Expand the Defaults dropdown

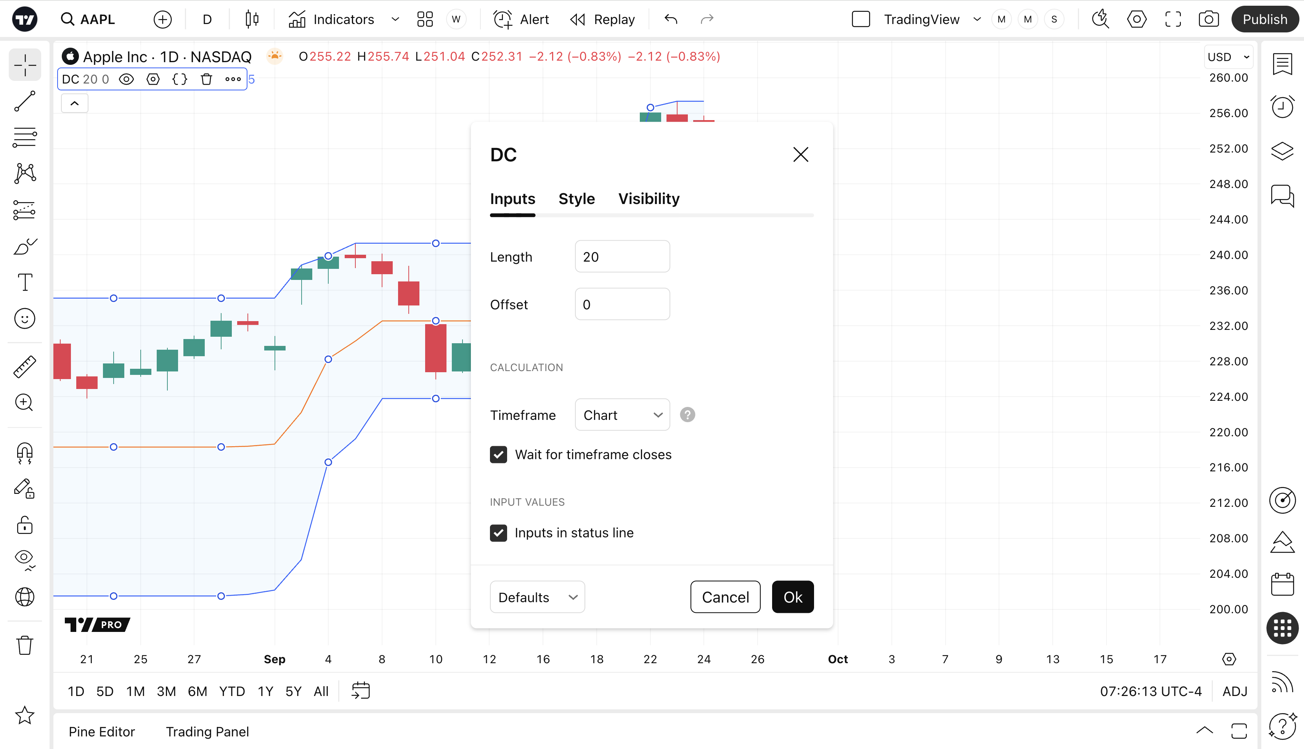coord(537,597)
